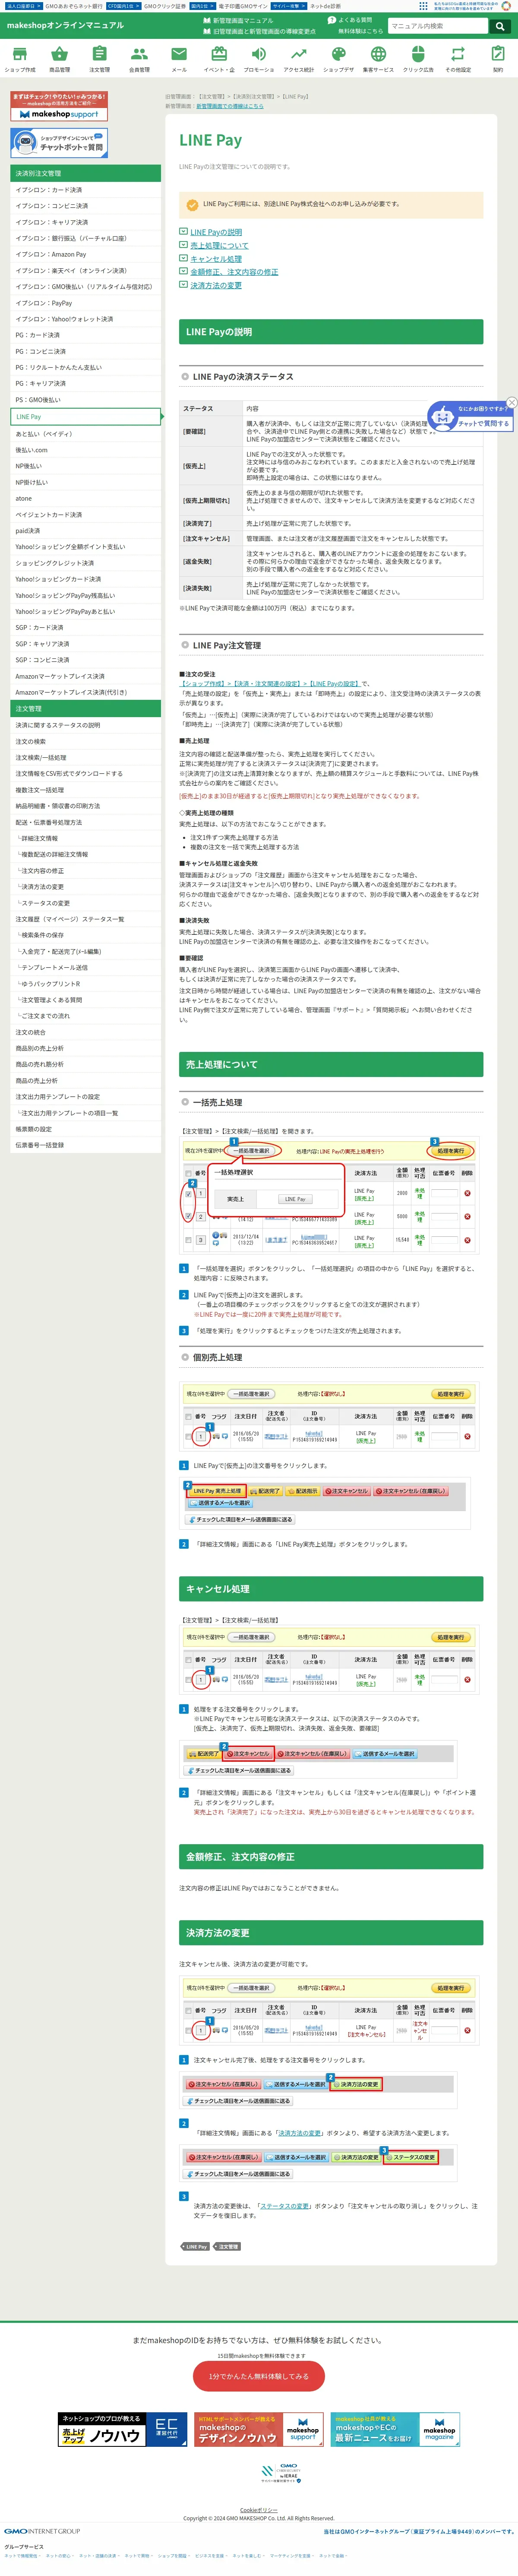Open 決済方法の変更 sub-item in sidebar
518x2576 pixels.
85,886
